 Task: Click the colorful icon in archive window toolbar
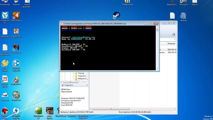[173, 34]
